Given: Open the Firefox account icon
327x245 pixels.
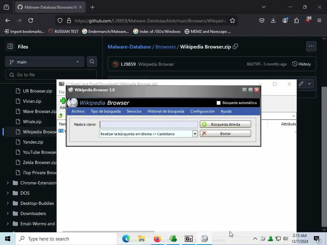Looking at the screenshot, I should pos(285,20).
